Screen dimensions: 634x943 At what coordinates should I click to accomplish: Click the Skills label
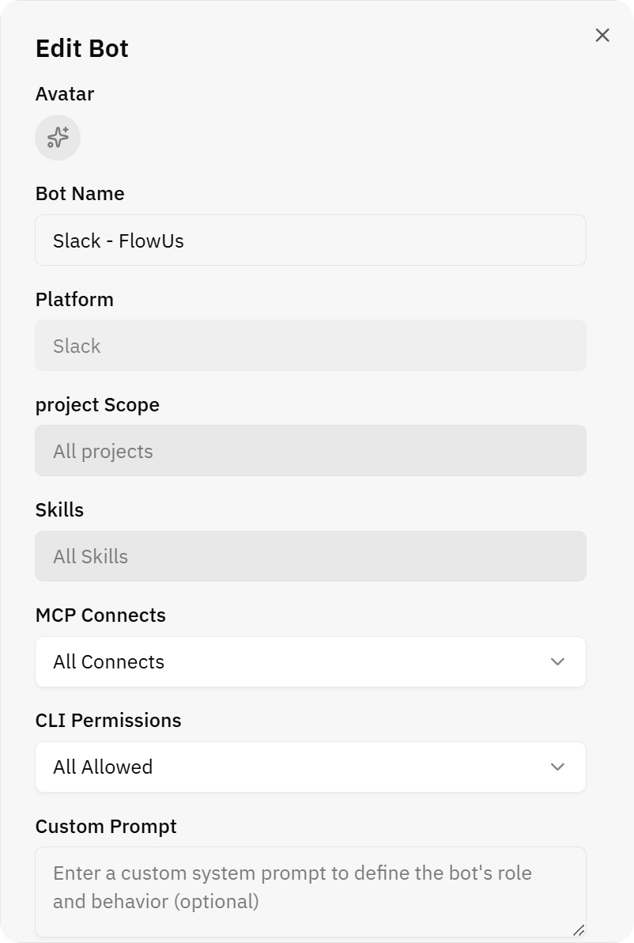pyautogui.click(x=59, y=510)
